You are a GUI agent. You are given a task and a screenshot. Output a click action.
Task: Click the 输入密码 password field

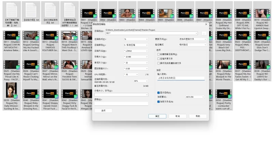pos(181,78)
